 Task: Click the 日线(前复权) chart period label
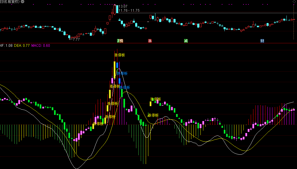10,2
